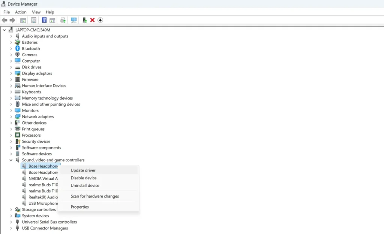Screen dimensions: 384x234
Task: Open the View menu
Action: [36, 12]
